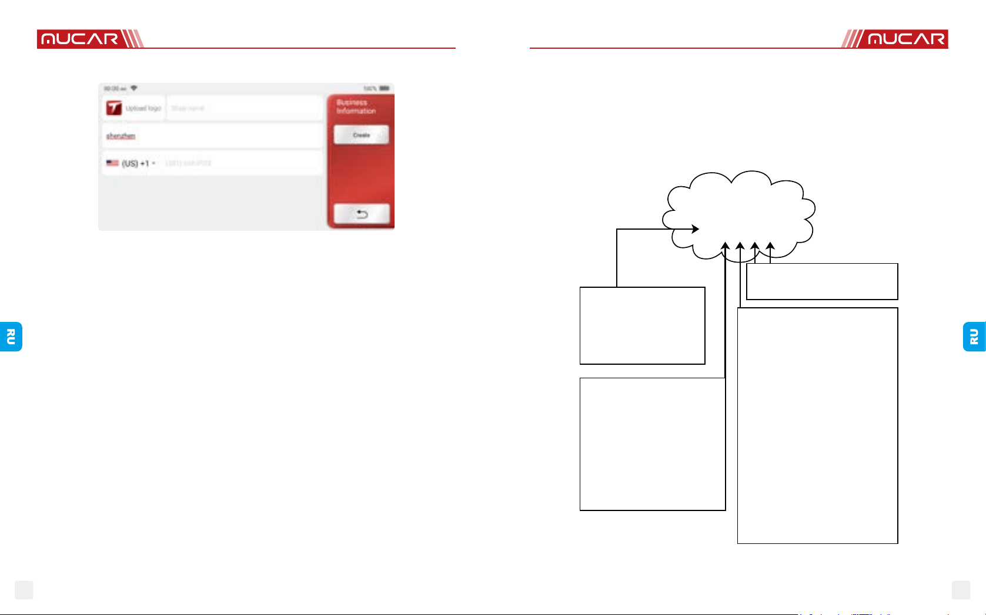Select the RU language tab on left page

point(11,337)
